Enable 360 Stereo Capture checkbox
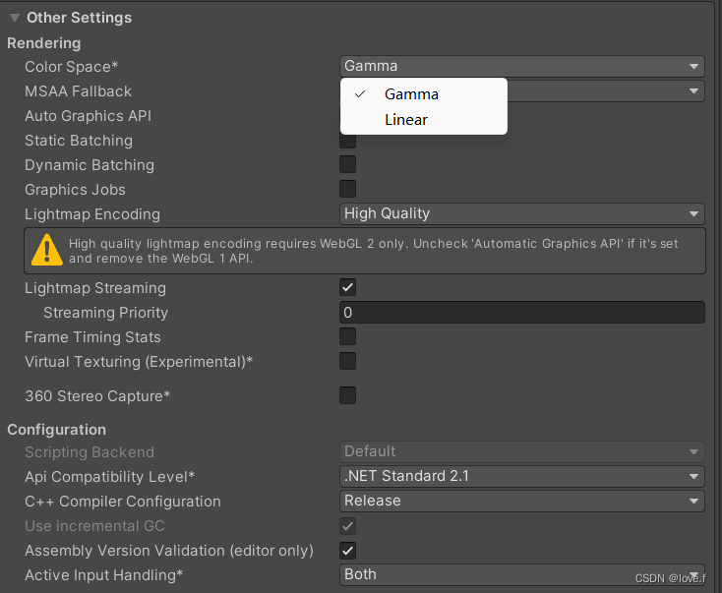Image resolution: width=722 pixels, height=593 pixels. [347, 395]
